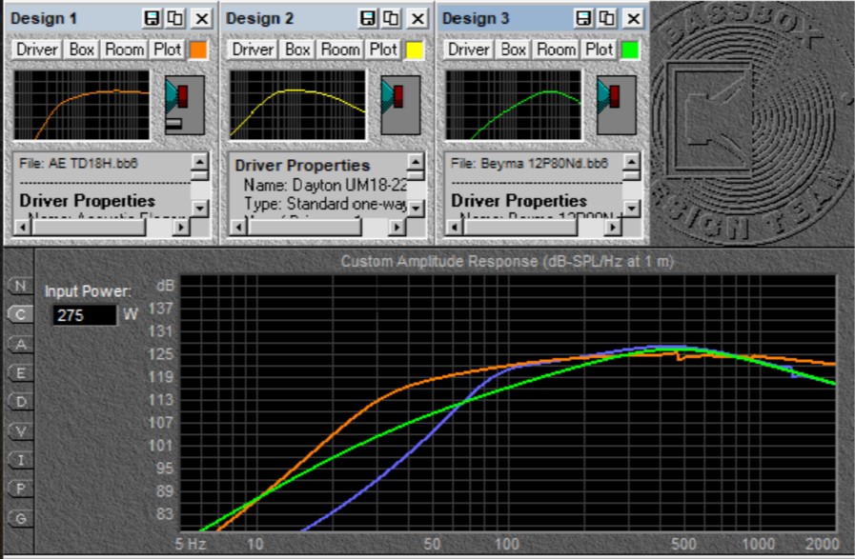Open the Room tab in Design 3

557,50
